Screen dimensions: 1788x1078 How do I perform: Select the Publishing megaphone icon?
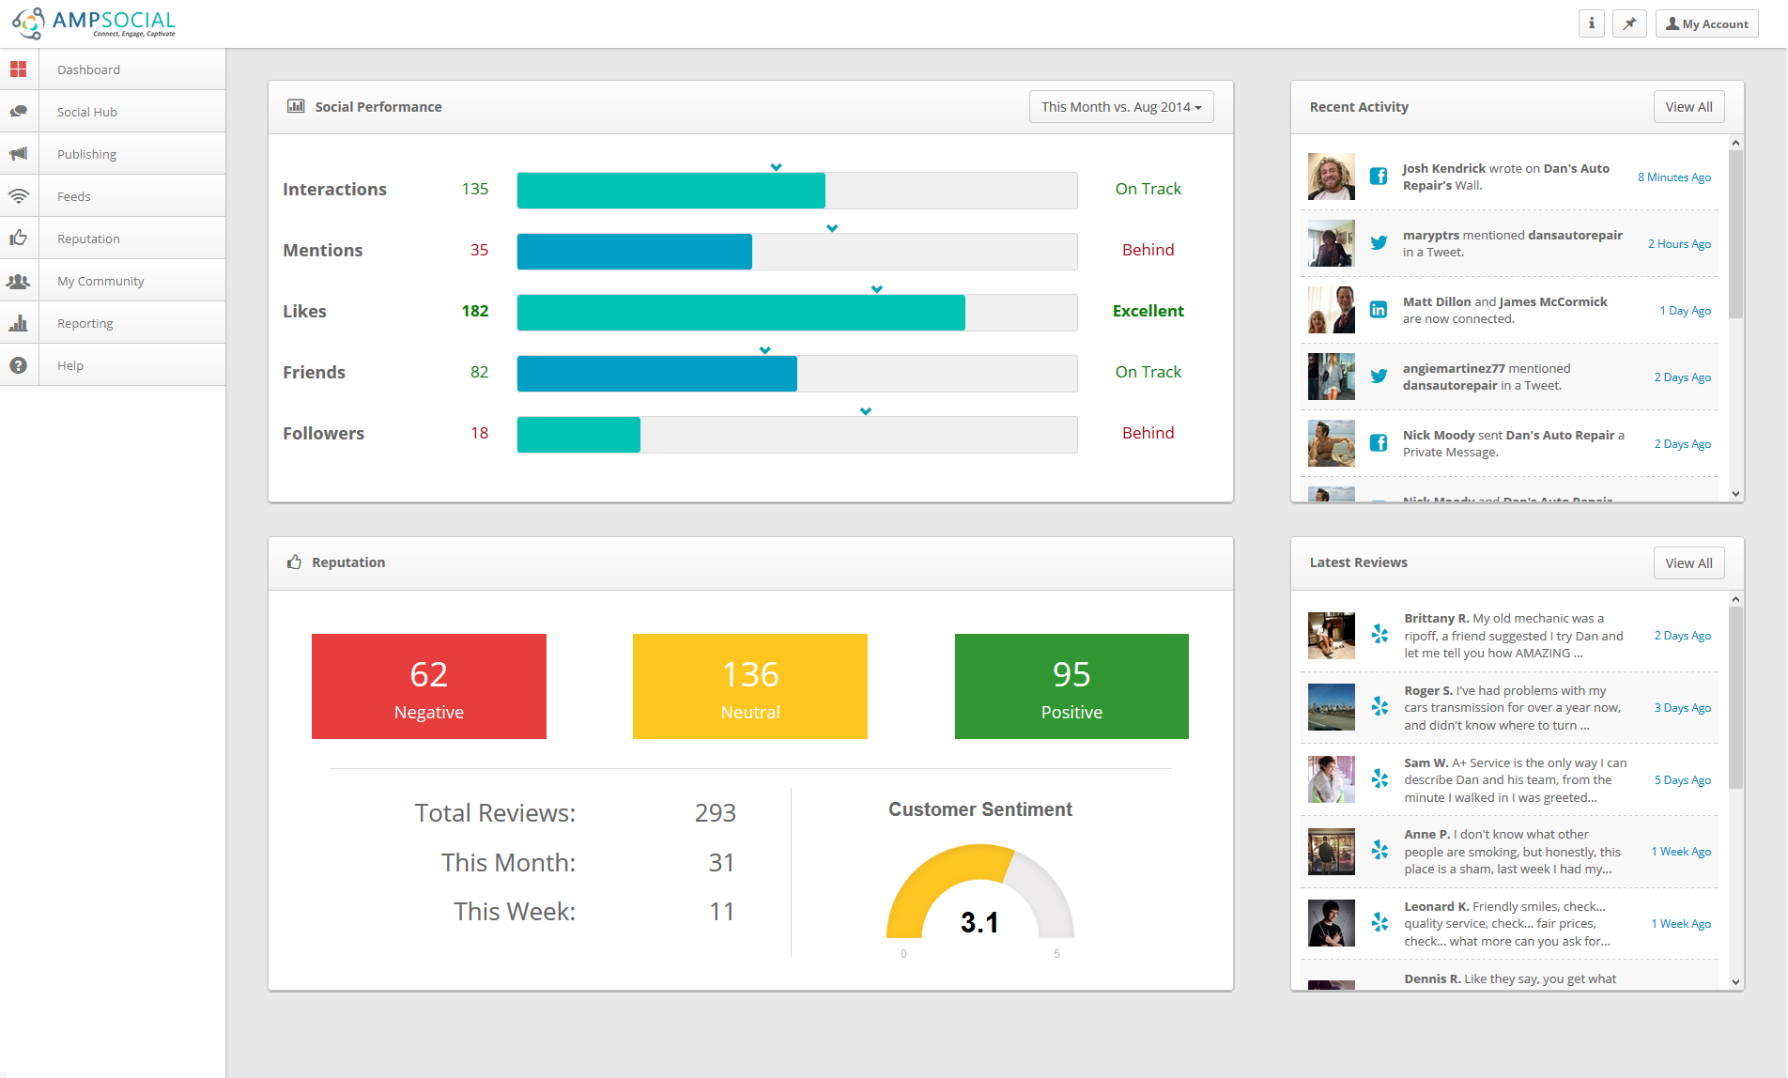pyautogui.click(x=19, y=154)
